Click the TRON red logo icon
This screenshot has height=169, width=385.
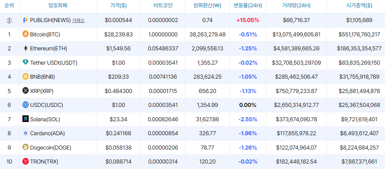[x=25, y=161]
